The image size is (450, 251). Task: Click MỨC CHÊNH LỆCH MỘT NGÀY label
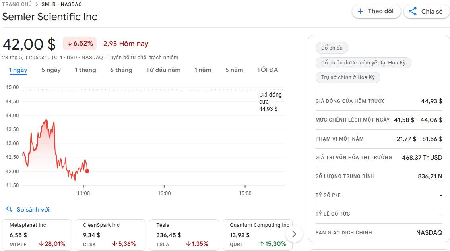click(x=353, y=120)
